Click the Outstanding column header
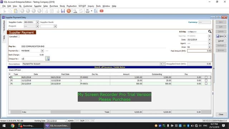 click(157, 74)
